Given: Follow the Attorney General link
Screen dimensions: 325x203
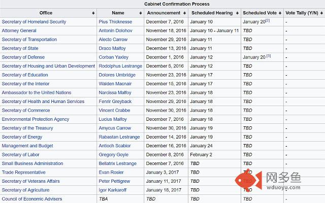Looking at the screenshot, I should point(19,30).
